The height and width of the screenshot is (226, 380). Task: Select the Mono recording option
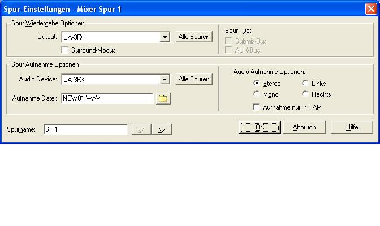pos(256,94)
